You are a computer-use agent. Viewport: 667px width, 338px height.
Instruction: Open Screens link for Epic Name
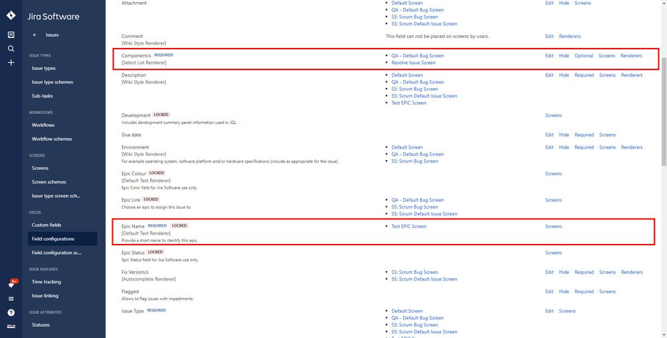[x=553, y=226]
